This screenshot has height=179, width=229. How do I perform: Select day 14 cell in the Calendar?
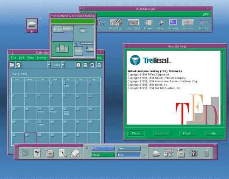pyautogui.click(x=43, y=113)
